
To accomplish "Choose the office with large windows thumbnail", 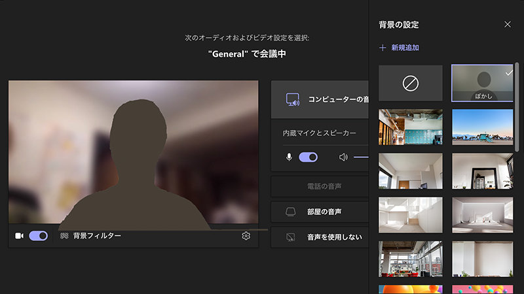I will click(x=411, y=259).
